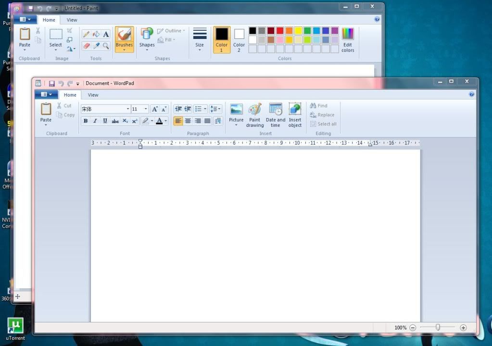
Task: Select the Pencil tool in Paint
Action: [86, 34]
